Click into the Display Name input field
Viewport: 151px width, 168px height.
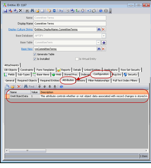[x=70, y=24]
